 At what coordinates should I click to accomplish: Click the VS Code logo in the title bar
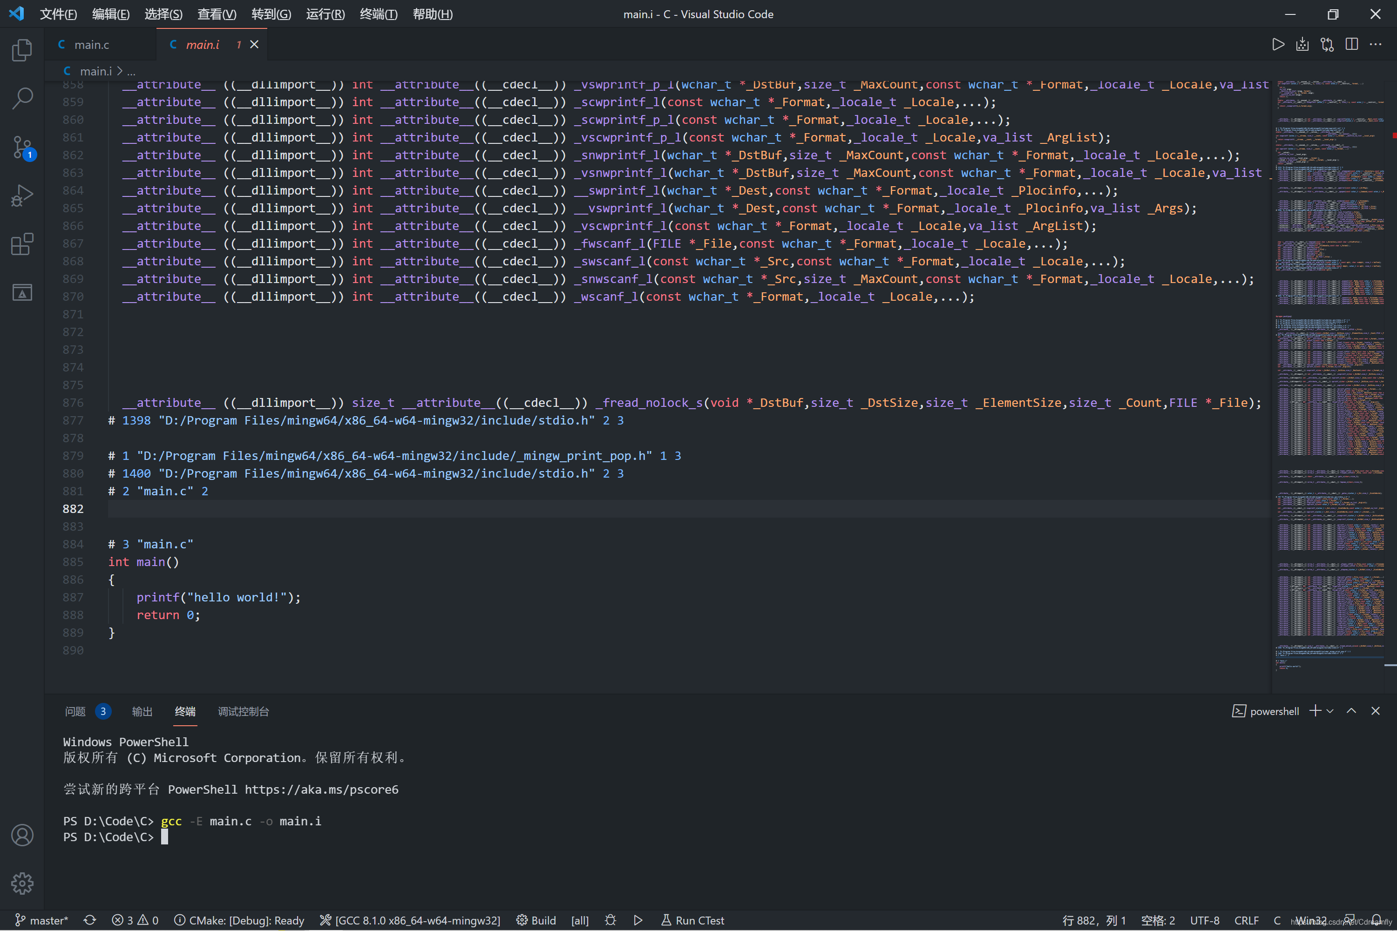[17, 13]
